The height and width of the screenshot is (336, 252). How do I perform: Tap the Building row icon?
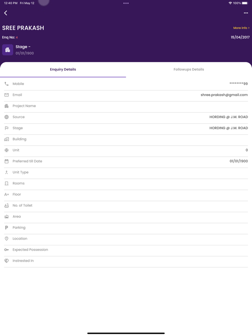click(x=7, y=139)
